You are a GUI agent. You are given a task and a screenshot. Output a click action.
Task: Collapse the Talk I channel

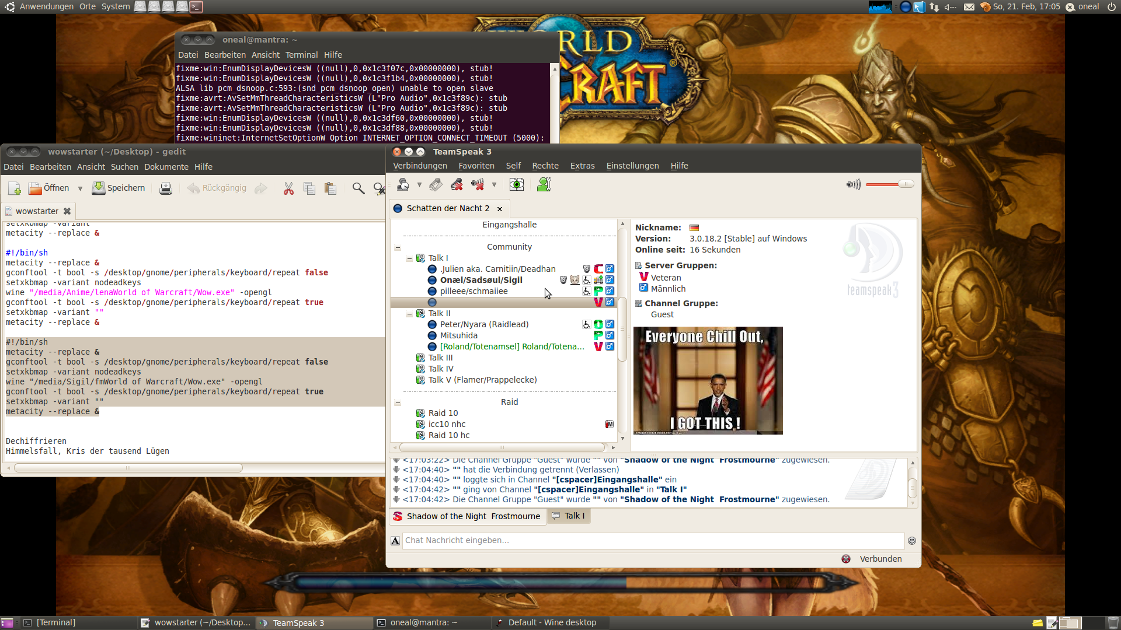tap(409, 258)
